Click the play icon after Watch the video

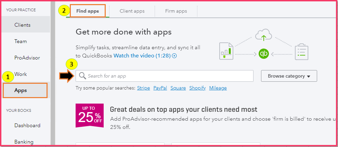coord(175,56)
